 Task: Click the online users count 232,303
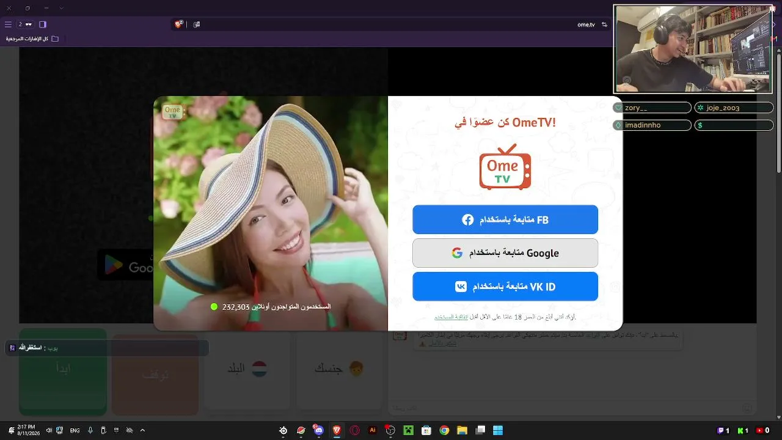(271, 306)
